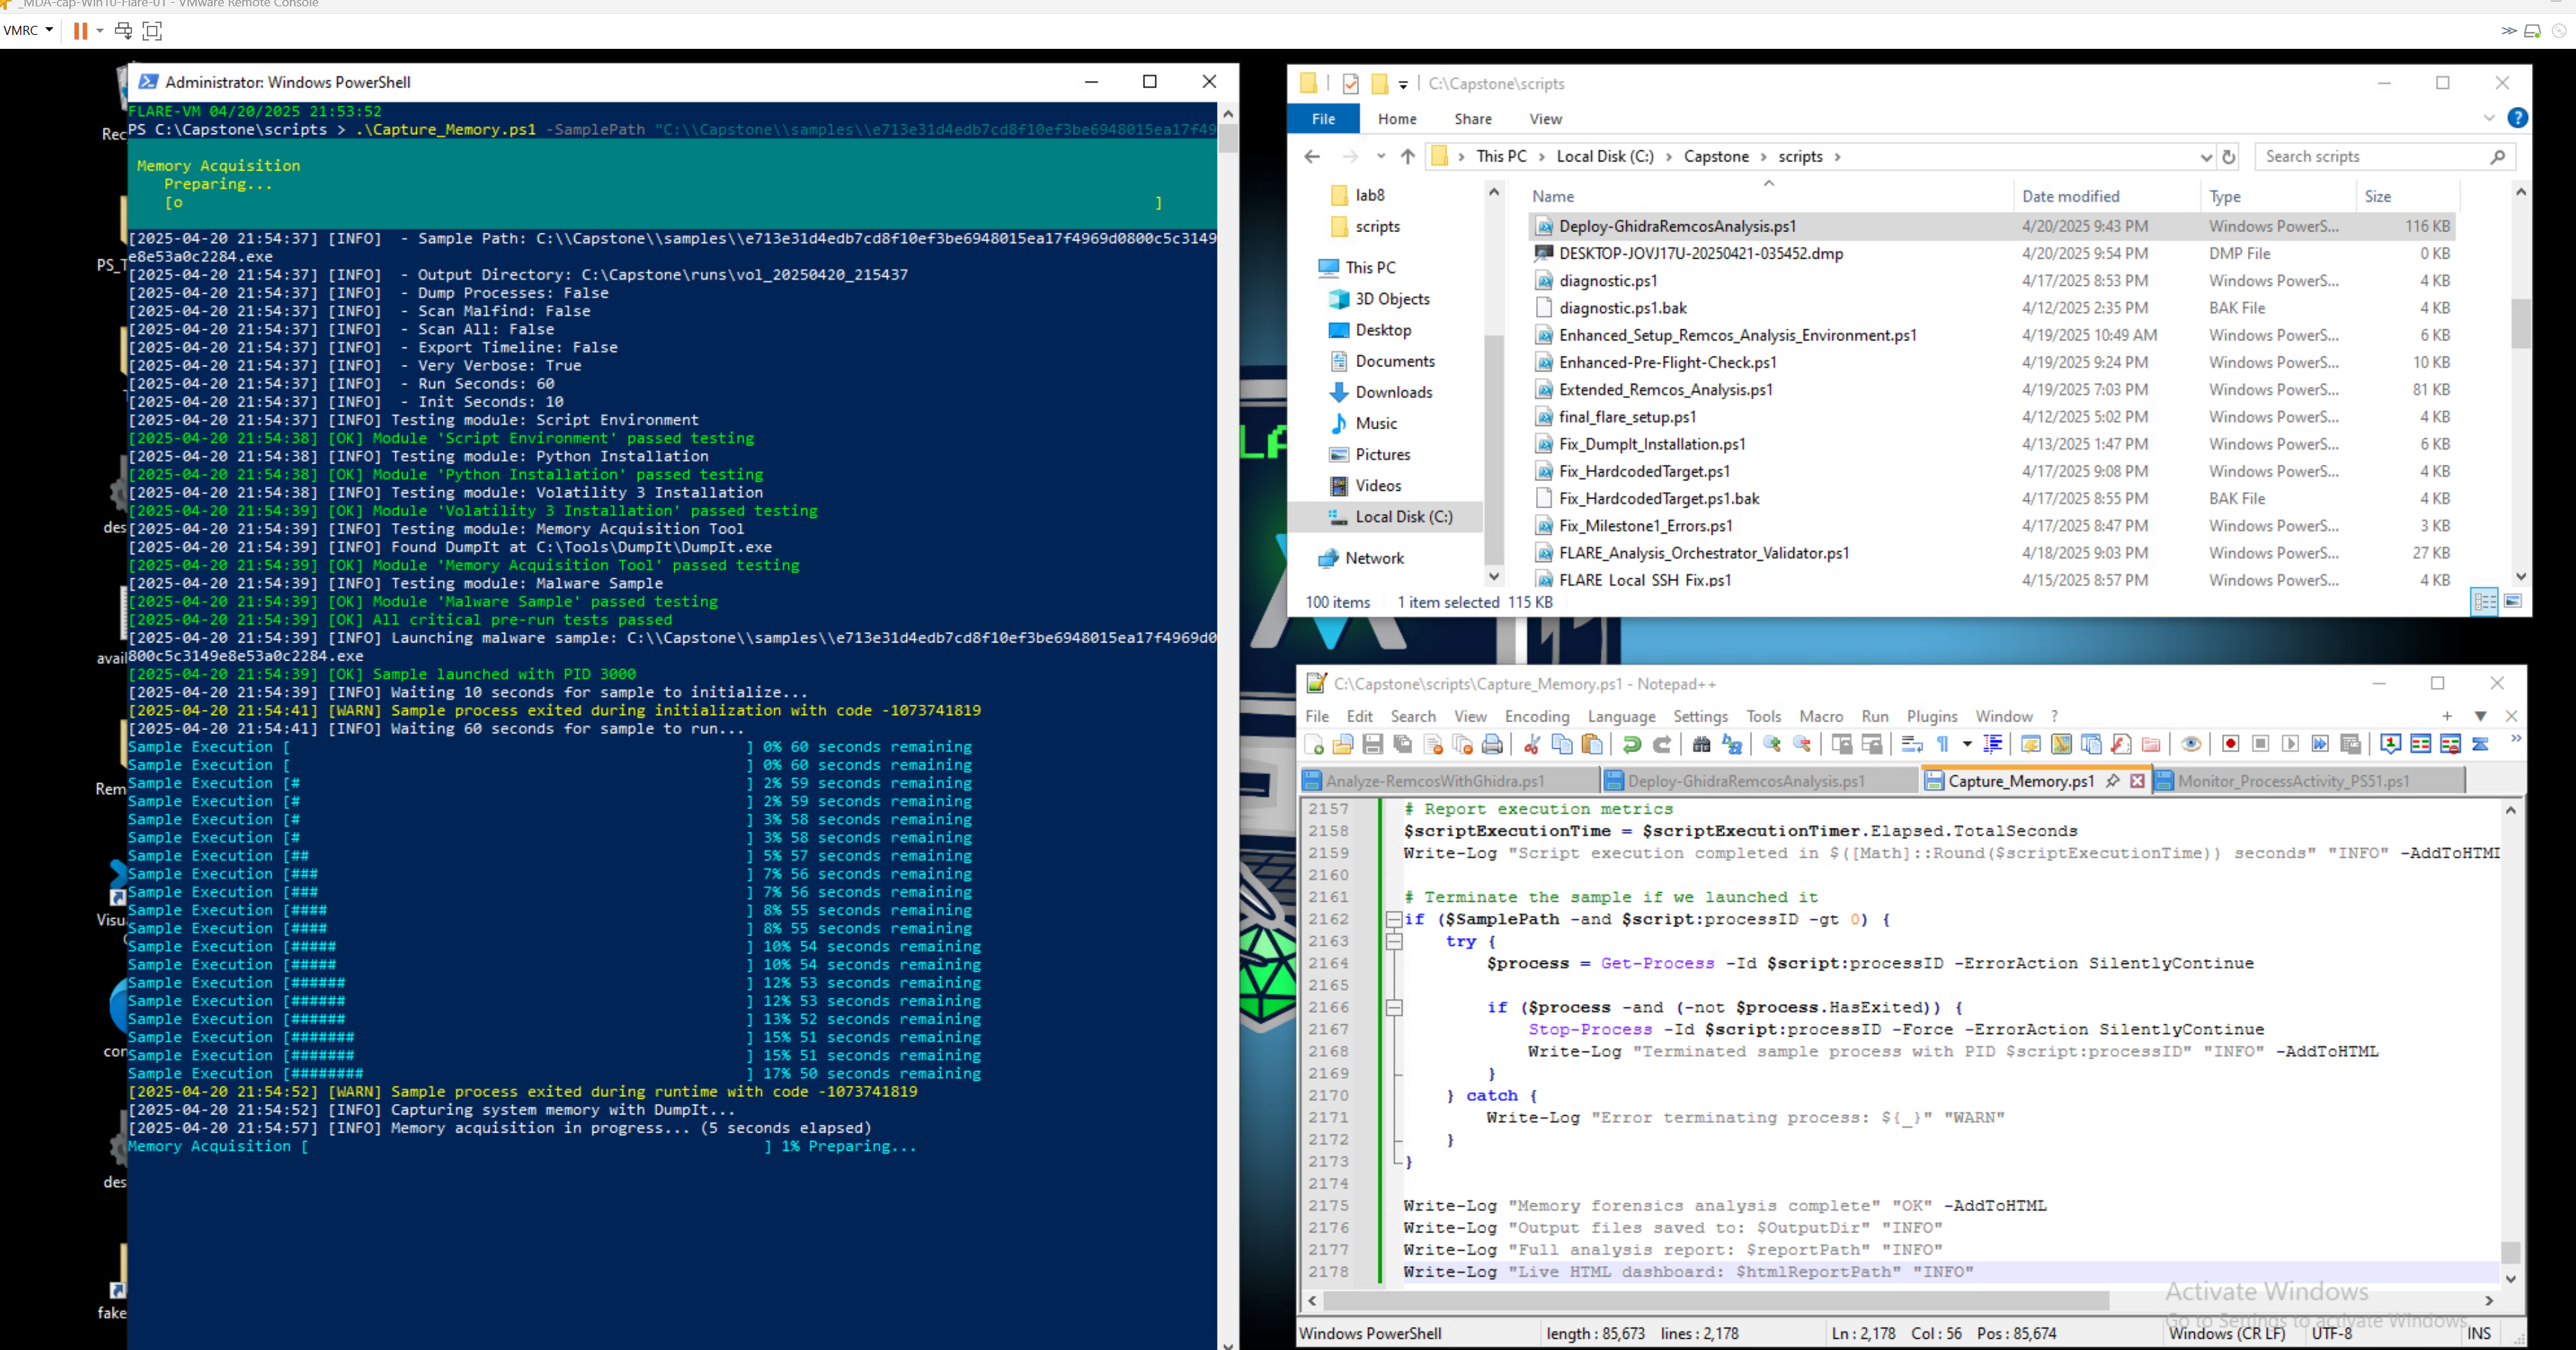Click the VMRC pause virtual machine icon
2576x1350 pixels.
pyautogui.click(x=80, y=30)
